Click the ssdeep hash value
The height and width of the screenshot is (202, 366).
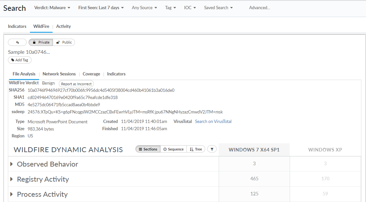(125, 112)
